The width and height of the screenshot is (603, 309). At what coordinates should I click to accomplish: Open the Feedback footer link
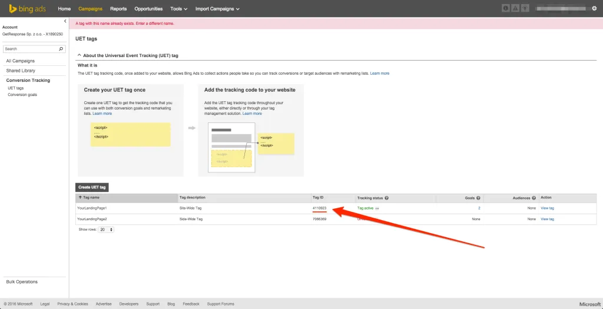191,304
